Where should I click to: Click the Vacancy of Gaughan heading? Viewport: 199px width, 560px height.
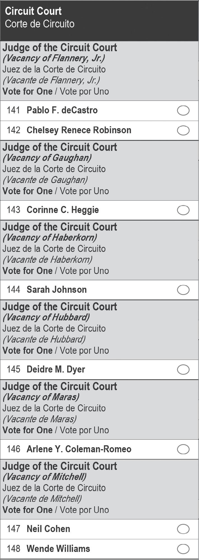click(47, 158)
